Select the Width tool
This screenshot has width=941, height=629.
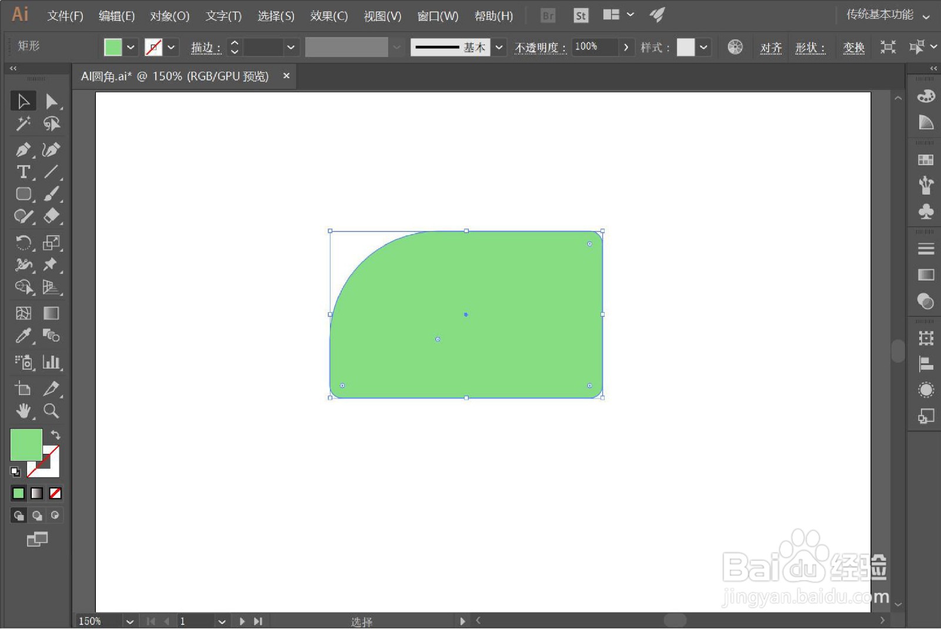coord(24,265)
